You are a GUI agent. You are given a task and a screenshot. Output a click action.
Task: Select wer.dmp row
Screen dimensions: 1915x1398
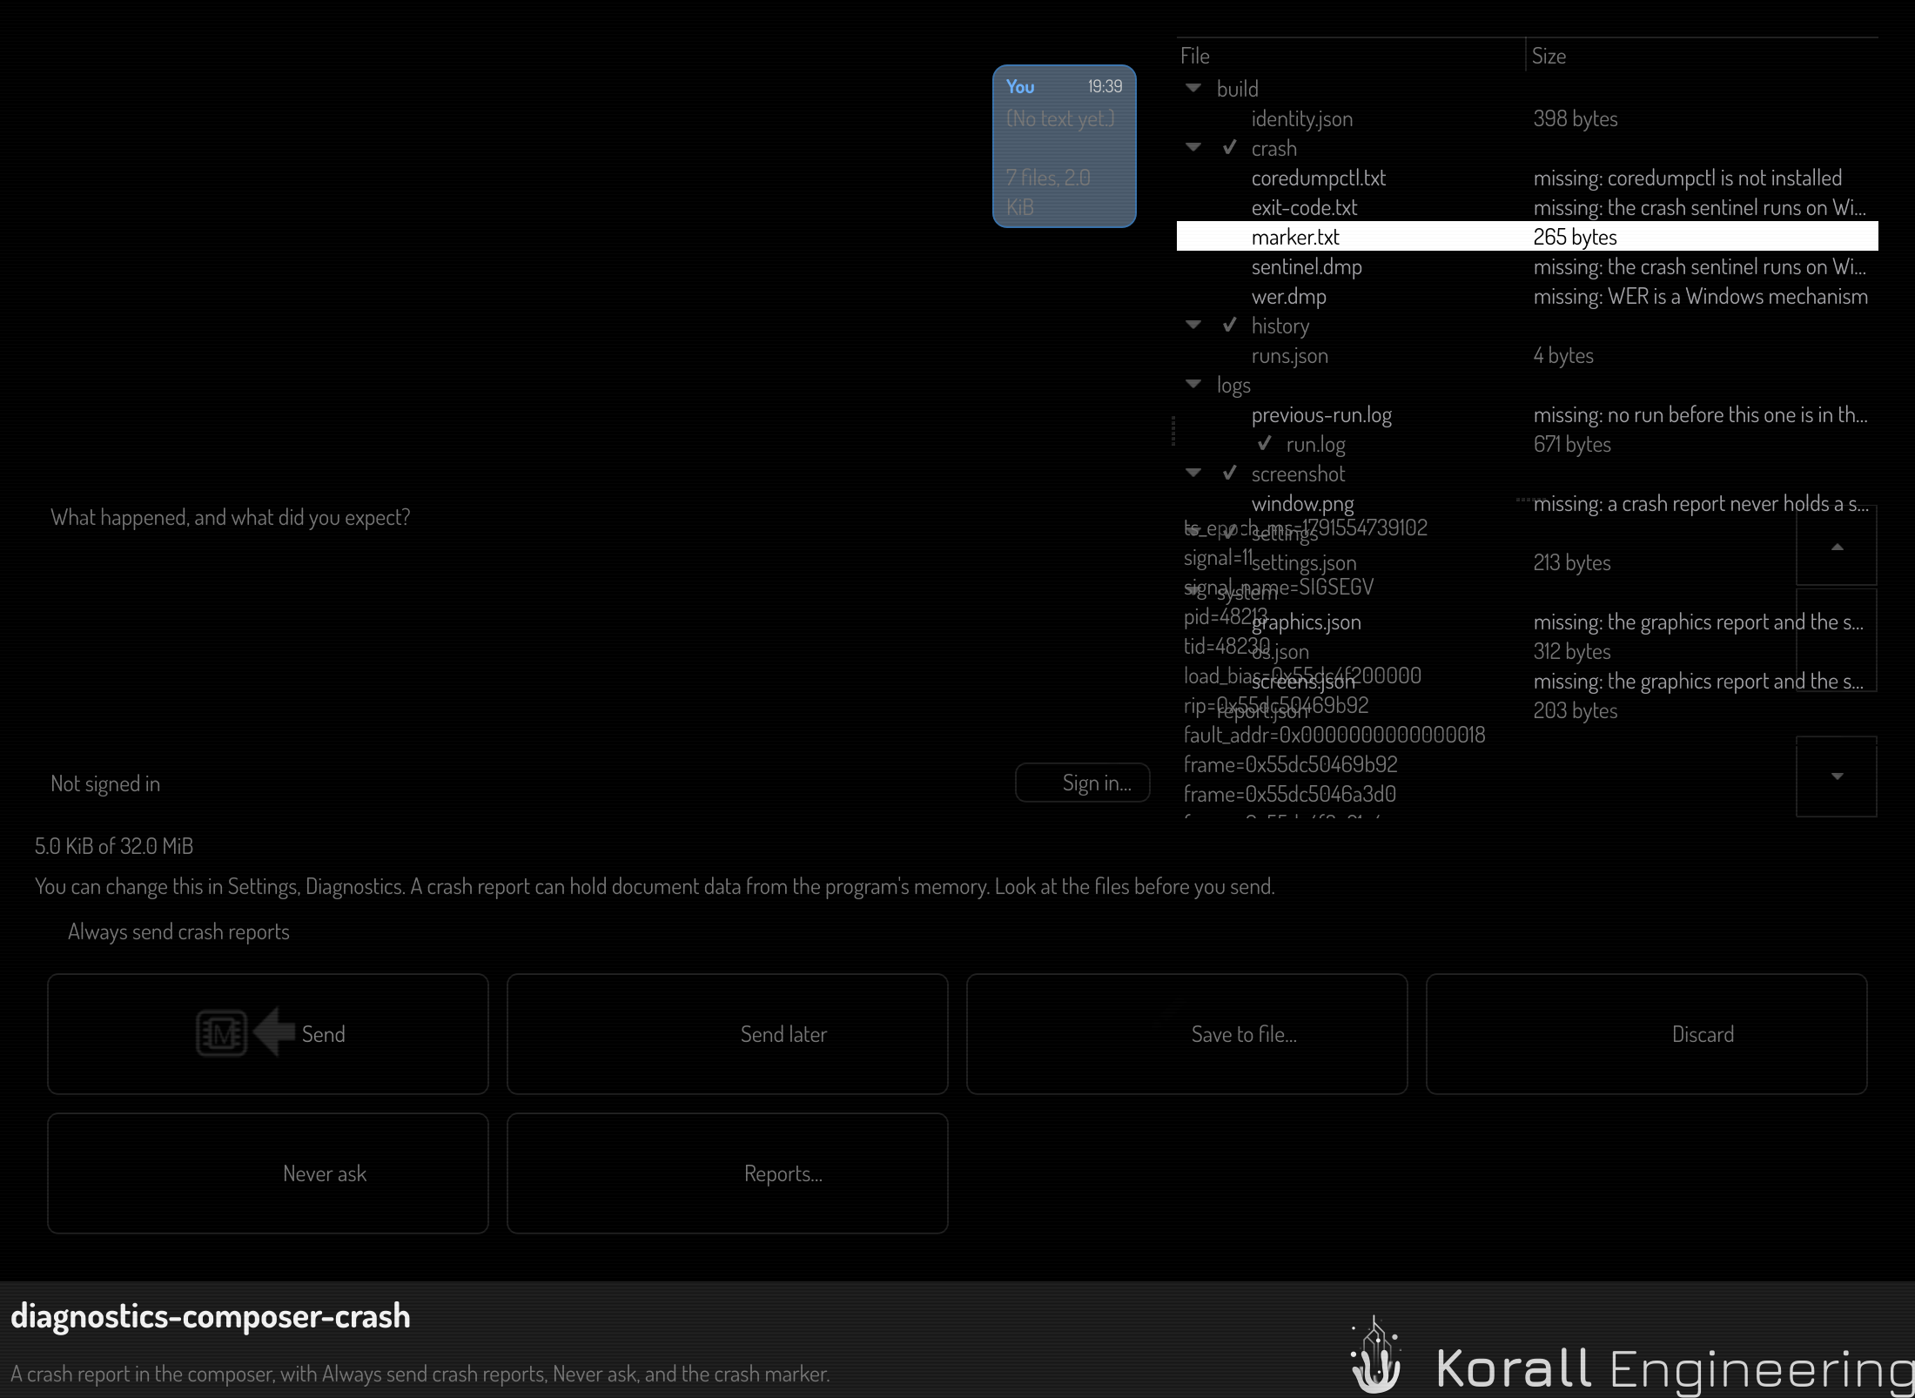pyautogui.click(x=1528, y=296)
